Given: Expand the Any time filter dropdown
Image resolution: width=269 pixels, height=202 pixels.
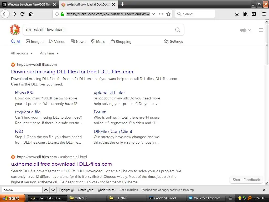Looking at the screenshot, I should [x=49, y=53].
